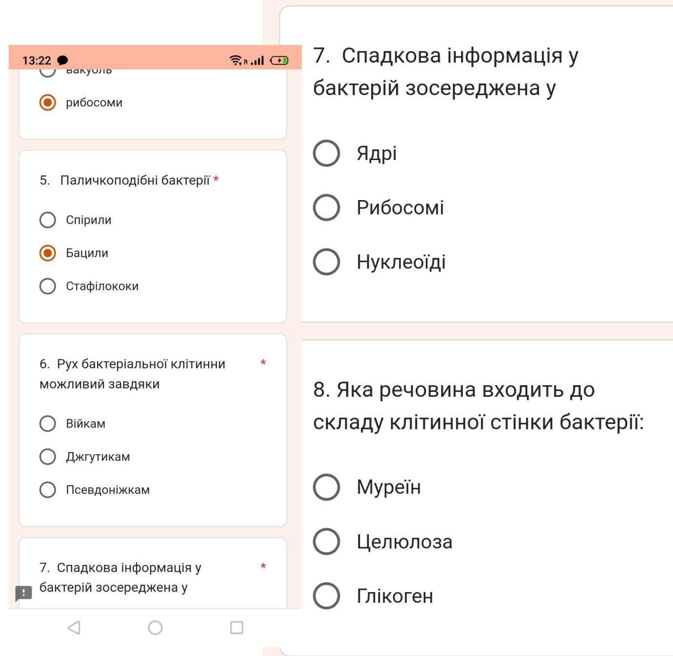Viewport: 673px width, 656px height.
Task: Tap the battery charging status icon
Action: point(279,61)
